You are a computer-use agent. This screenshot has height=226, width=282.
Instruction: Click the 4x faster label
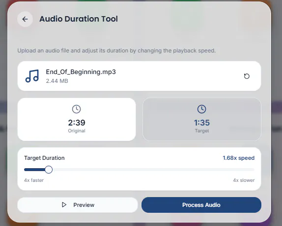(x=34, y=180)
